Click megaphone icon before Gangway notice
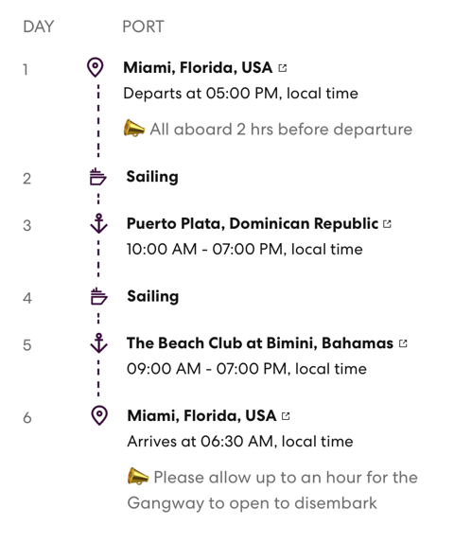Screen dimensions: 454x560 [138, 477]
